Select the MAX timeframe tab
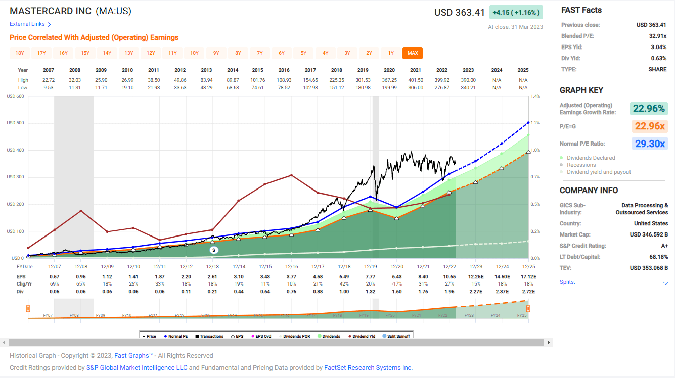The width and height of the screenshot is (675, 378). click(x=413, y=53)
